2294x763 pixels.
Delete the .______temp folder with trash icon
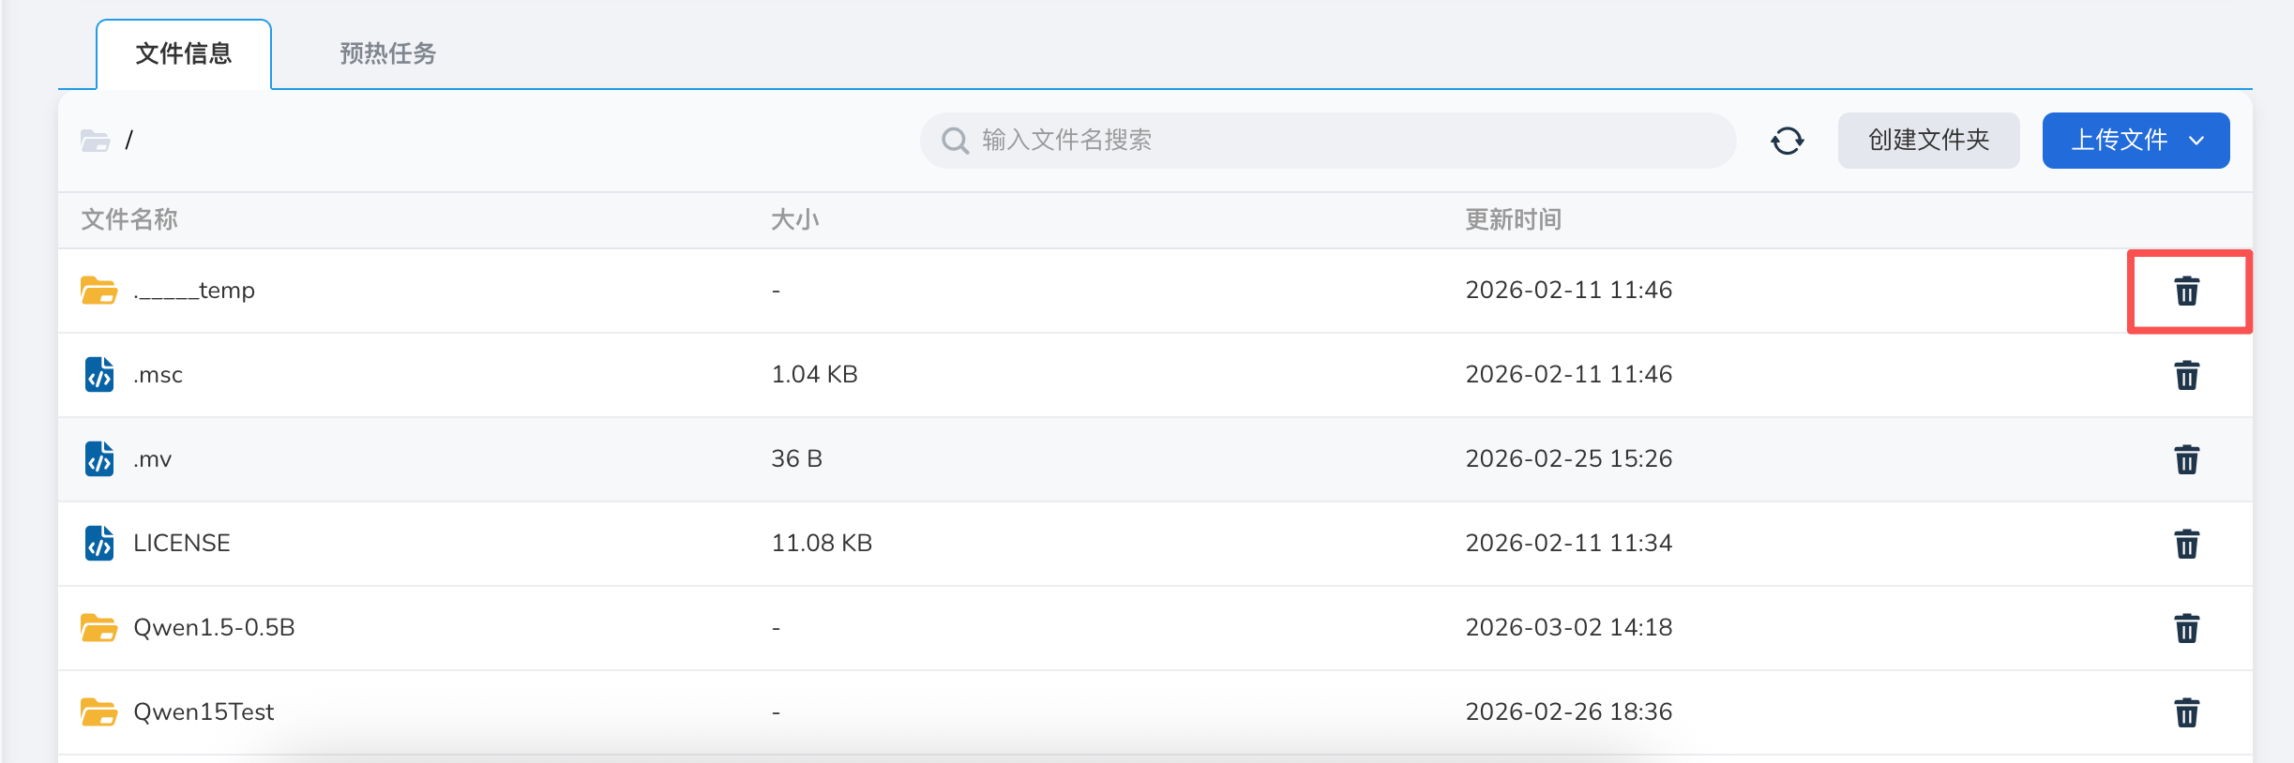coord(2186,291)
